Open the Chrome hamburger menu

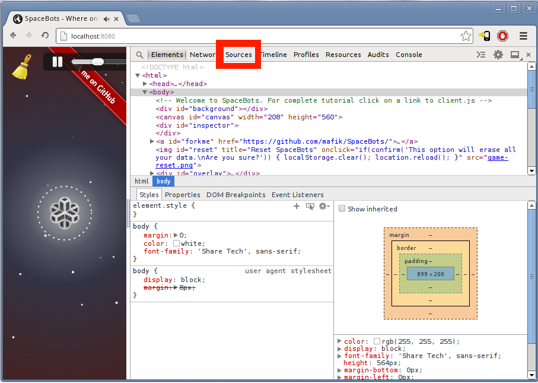(523, 36)
